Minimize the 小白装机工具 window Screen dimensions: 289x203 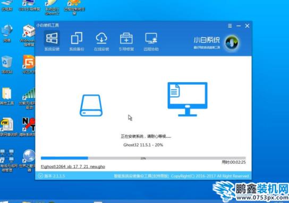[239, 26]
